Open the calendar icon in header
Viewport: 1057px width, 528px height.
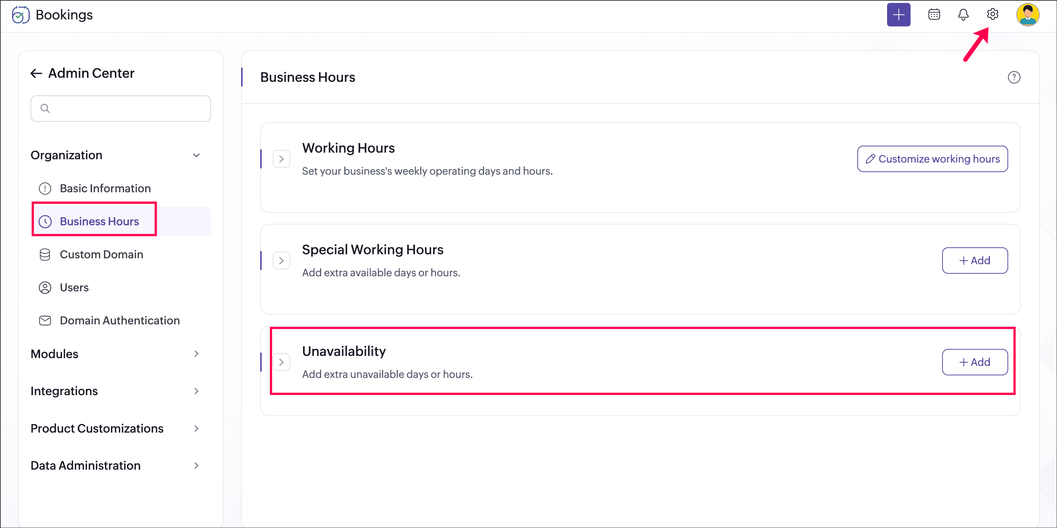934,15
